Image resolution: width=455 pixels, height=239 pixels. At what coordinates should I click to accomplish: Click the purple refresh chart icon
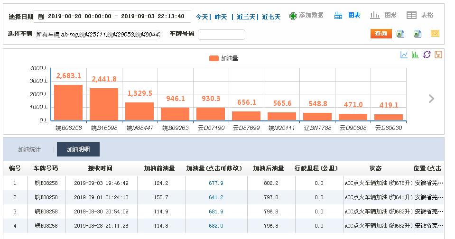pyautogui.click(x=427, y=55)
